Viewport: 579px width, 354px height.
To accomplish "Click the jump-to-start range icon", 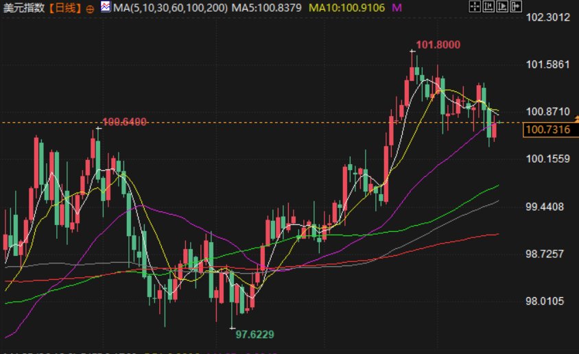I will point(488,6).
